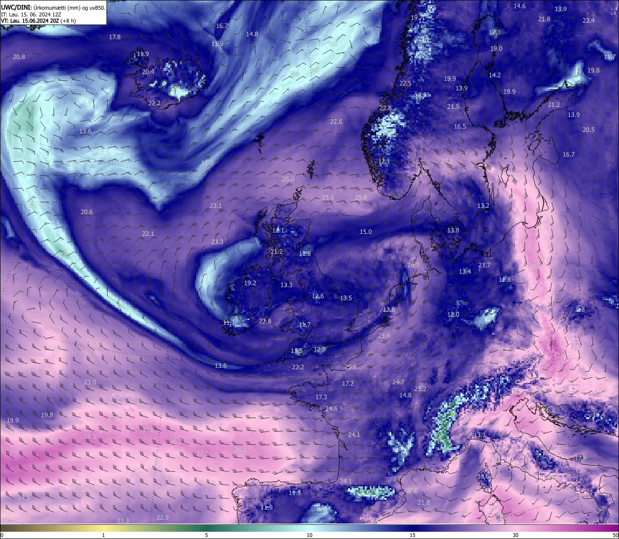
Task: Click the 14.2 value label
Action: 495,75
